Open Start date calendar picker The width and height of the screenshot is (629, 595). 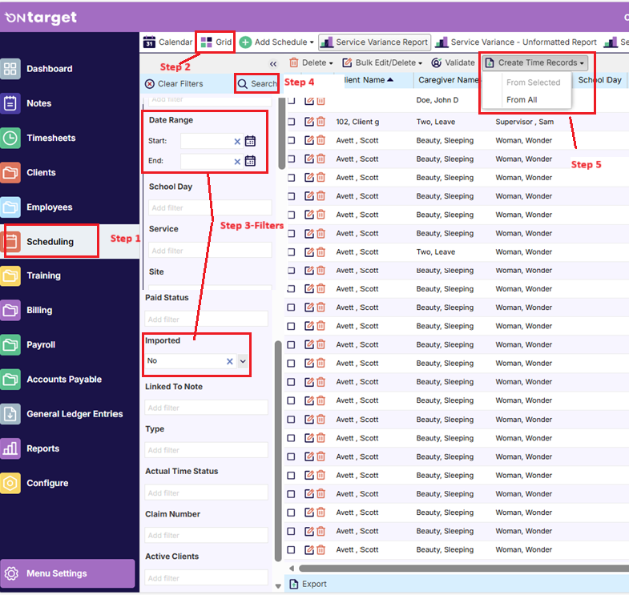click(250, 141)
